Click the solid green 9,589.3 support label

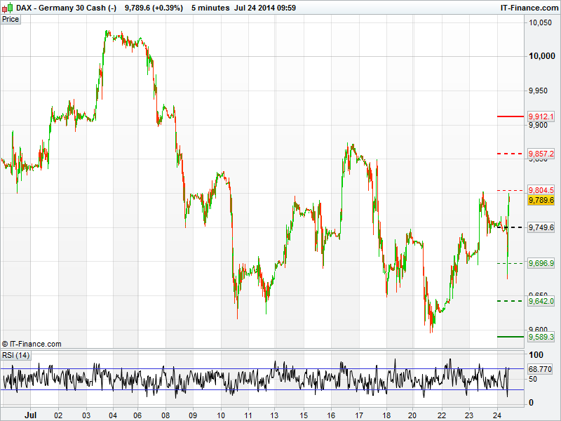point(541,338)
